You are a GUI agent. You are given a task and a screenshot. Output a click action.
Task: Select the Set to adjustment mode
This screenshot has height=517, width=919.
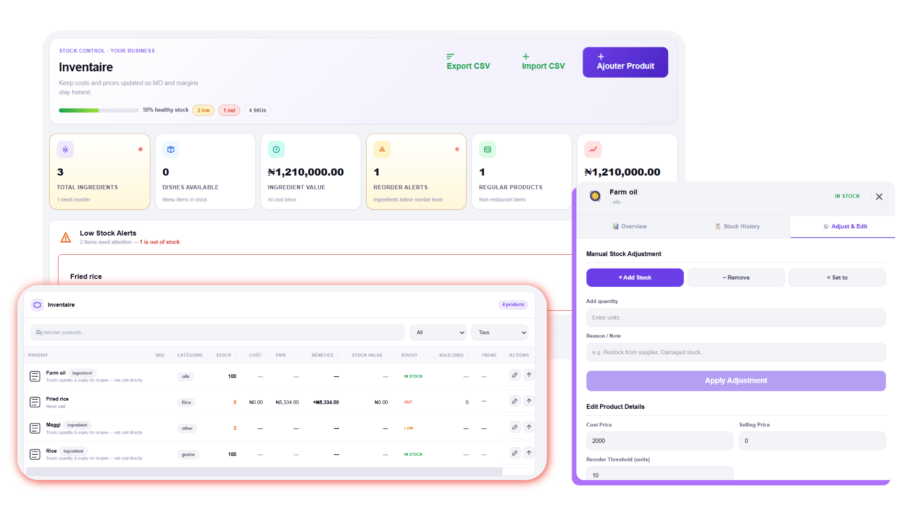pyautogui.click(x=837, y=278)
